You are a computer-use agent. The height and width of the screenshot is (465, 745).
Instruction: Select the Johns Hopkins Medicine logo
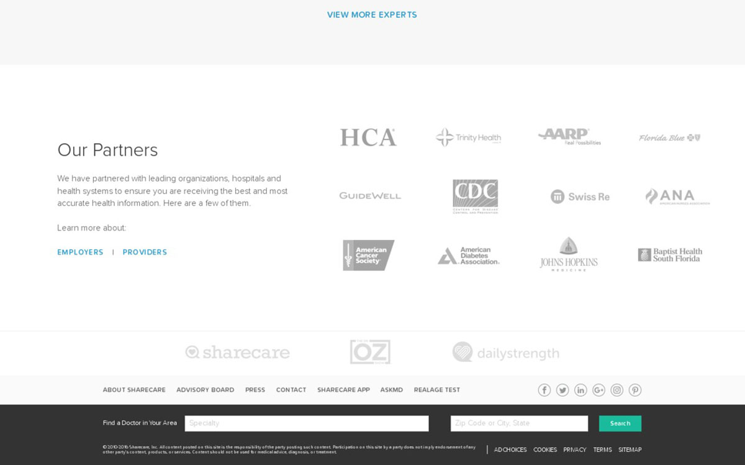coord(569,254)
